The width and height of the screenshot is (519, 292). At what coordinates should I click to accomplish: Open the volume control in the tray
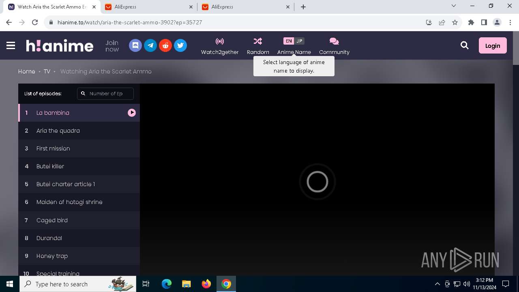pyautogui.click(x=467, y=284)
